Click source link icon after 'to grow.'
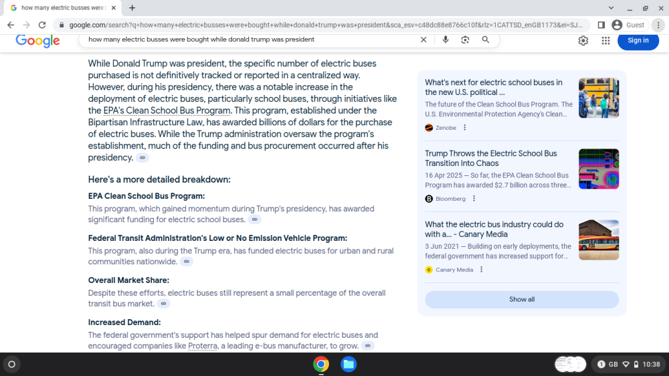Image resolution: width=669 pixels, height=376 pixels. pyautogui.click(x=368, y=346)
